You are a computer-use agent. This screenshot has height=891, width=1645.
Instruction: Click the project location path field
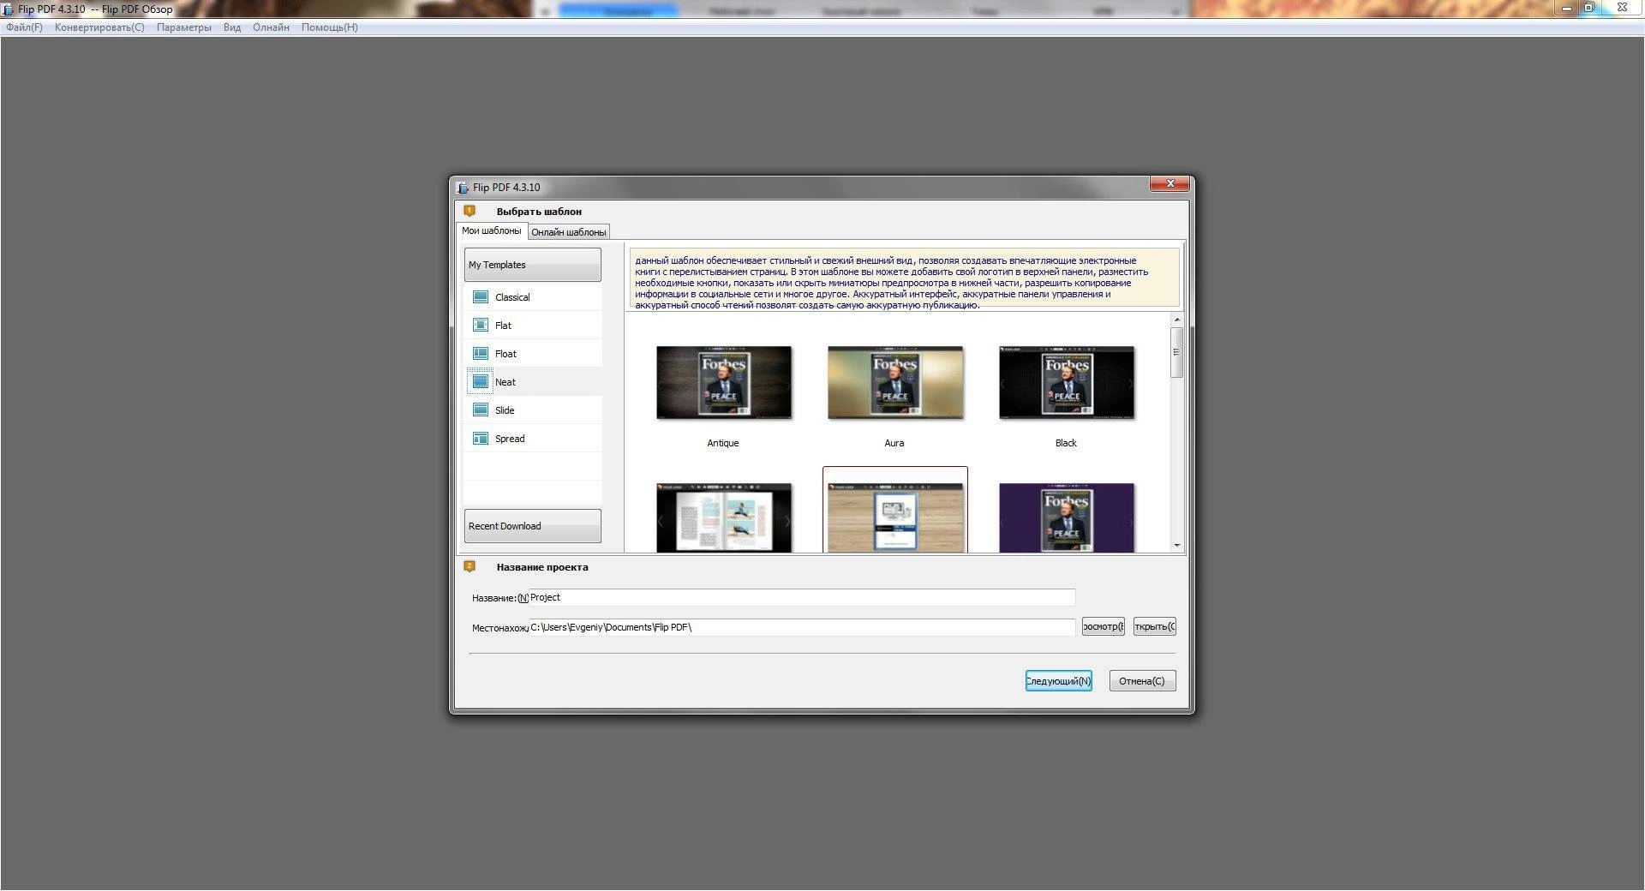coord(801,627)
